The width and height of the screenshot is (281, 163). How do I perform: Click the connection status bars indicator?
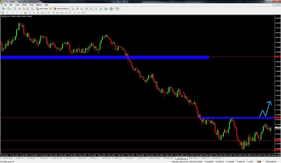(x=259, y=162)
